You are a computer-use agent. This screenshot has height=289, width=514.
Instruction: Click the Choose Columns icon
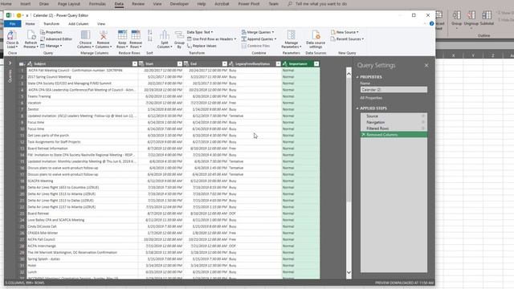(85, 35)
